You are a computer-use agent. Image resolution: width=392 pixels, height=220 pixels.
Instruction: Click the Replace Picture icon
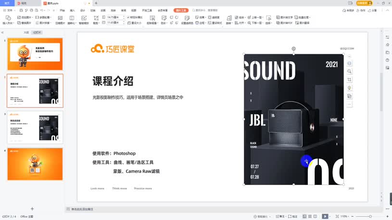pyautogui.click(x=19, y=23)
